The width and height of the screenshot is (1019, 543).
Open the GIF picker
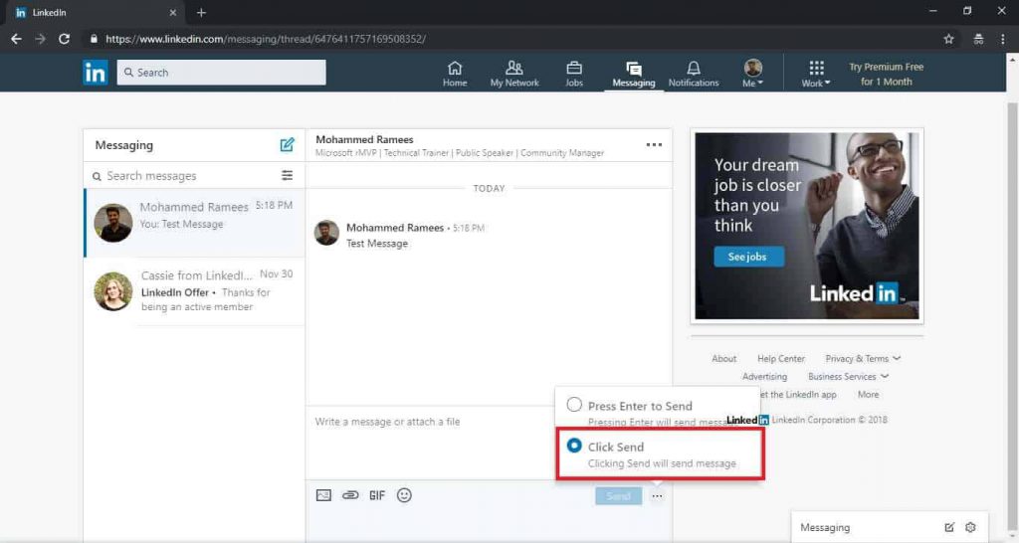(377, 495)
